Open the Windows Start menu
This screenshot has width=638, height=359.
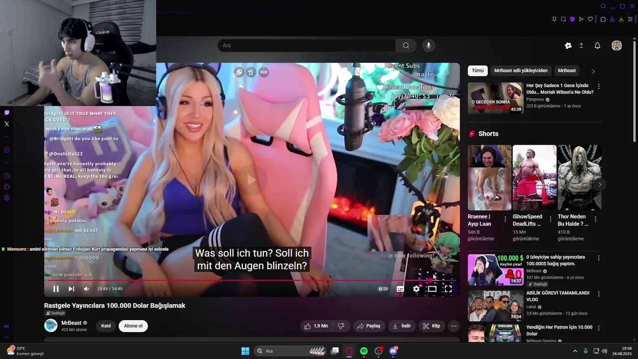pos(245,351)
